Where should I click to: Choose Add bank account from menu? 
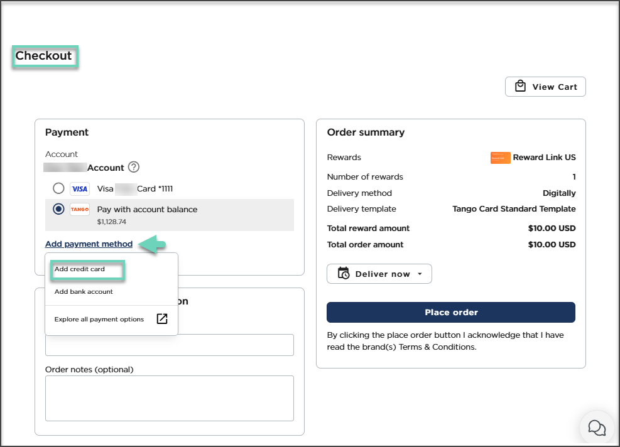tap(84, 292)
